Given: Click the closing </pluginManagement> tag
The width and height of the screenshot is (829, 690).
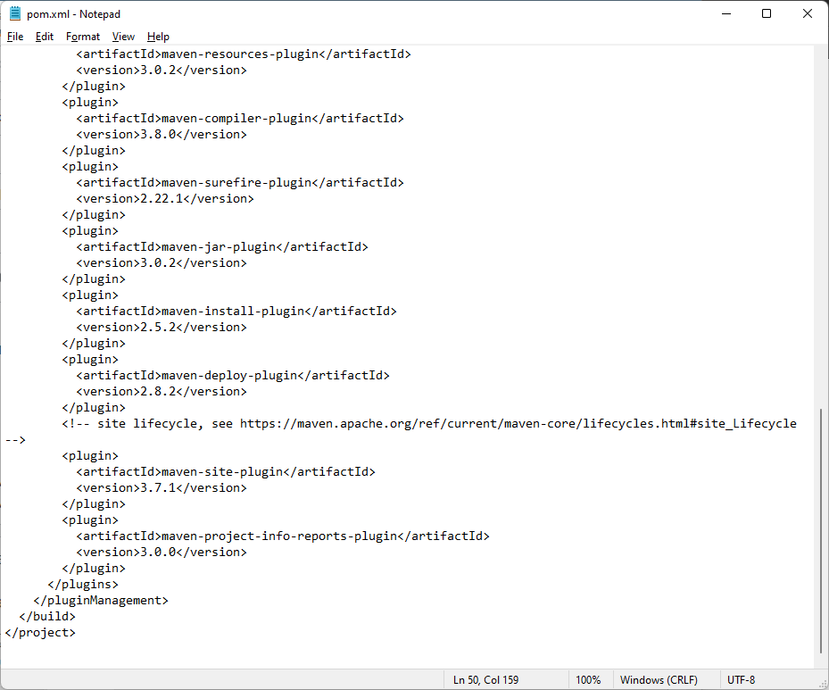Looking at the screenshot, I should point(101,600).
